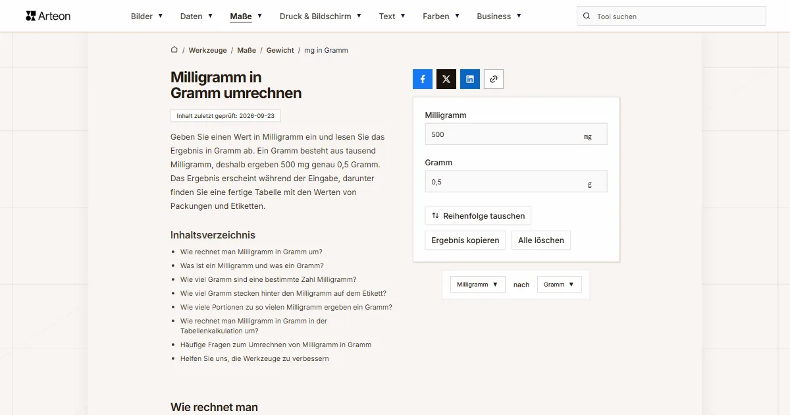Jump to 'Was ist ein Milligramm und was ein Gramm?'
This screenshot has width=790, height=415.
(252, 265)
